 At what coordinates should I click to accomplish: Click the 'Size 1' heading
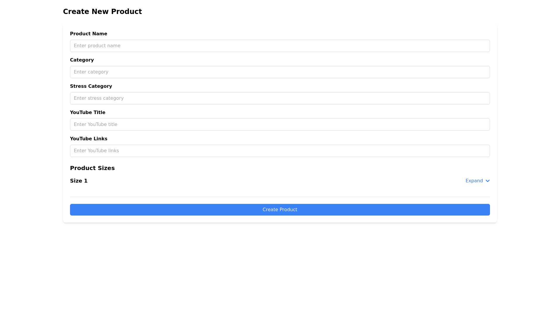(79, 181)
